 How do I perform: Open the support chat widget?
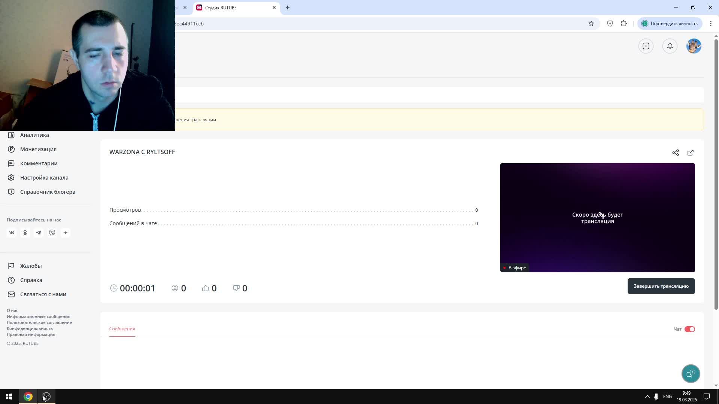pyautogui.click(x=691, y=373)
